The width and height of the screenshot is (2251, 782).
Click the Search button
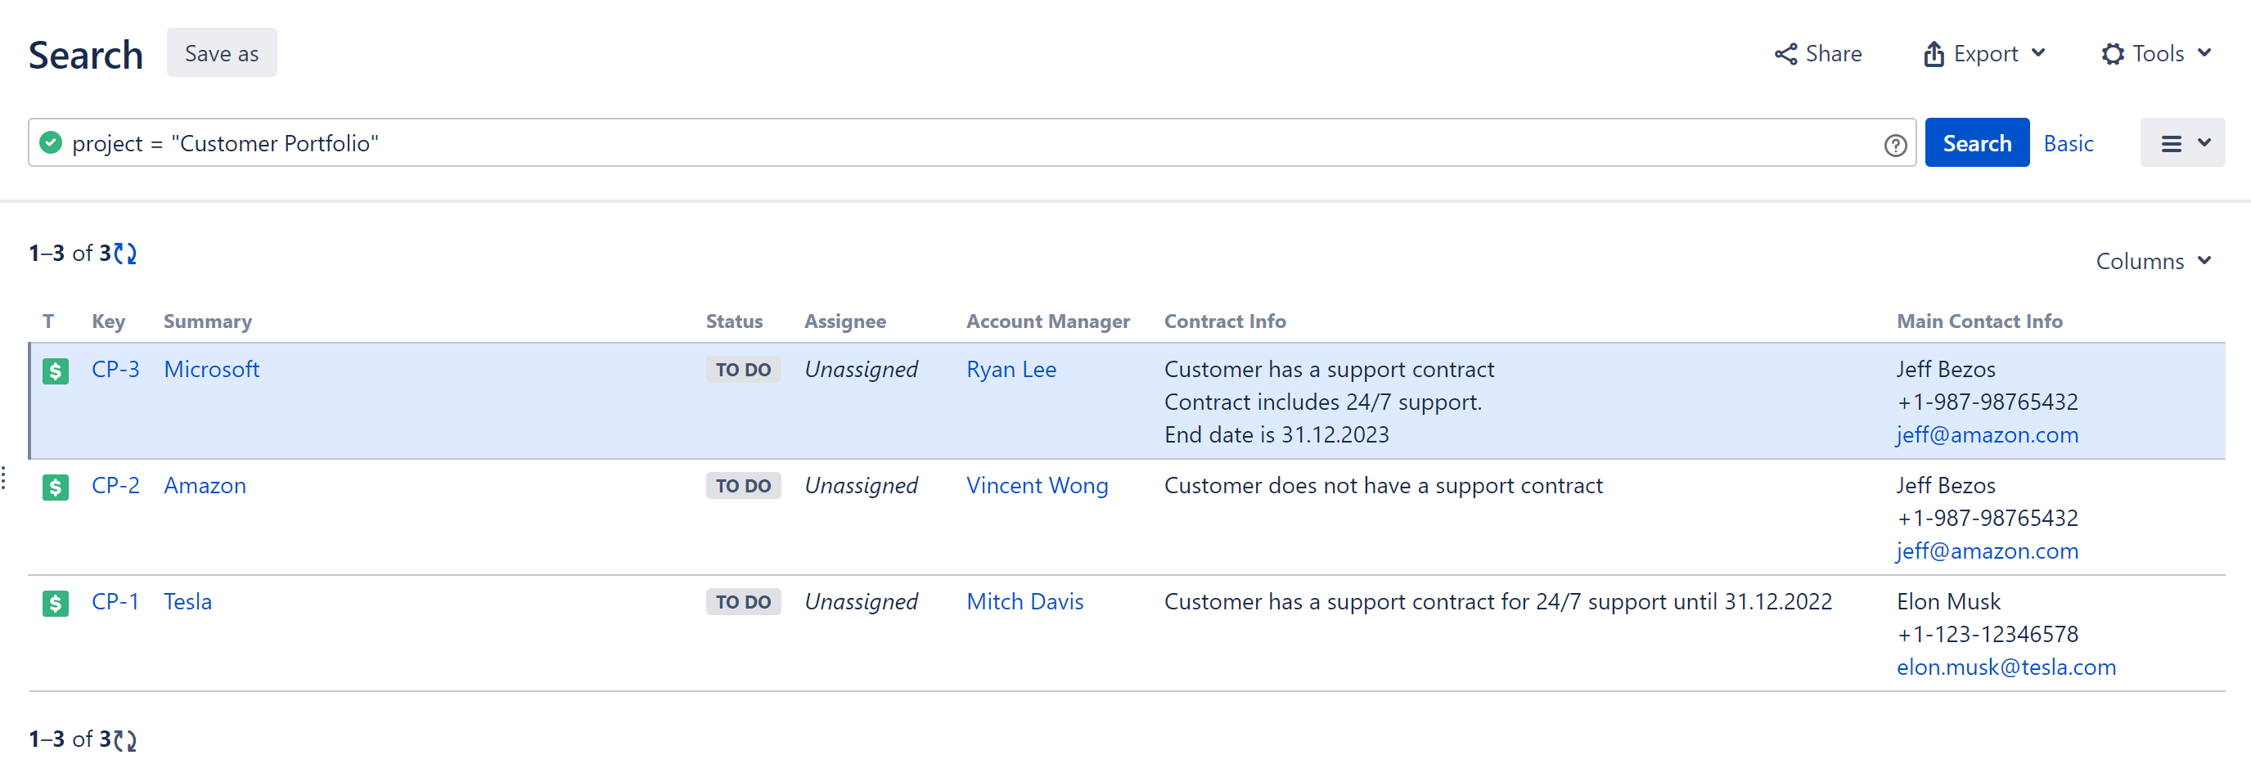tap(1977, 142)
